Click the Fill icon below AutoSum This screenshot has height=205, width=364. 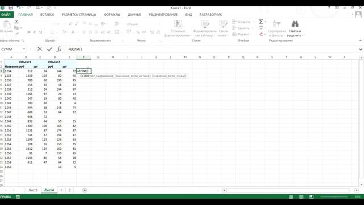pos(261,28)
